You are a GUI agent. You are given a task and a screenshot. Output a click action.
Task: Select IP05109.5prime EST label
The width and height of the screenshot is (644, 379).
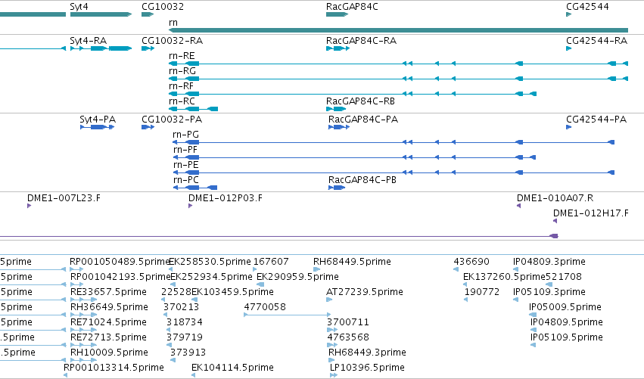(x=567, y=338)
